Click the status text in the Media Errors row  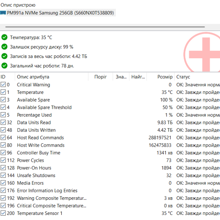198,183
